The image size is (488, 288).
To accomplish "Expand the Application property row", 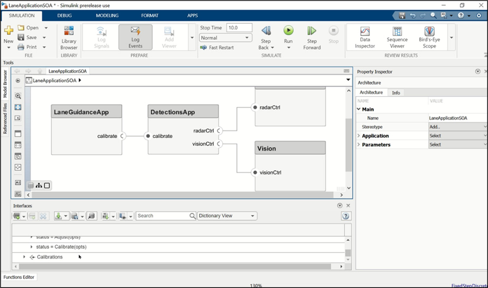I will click(x=359, y=136).
